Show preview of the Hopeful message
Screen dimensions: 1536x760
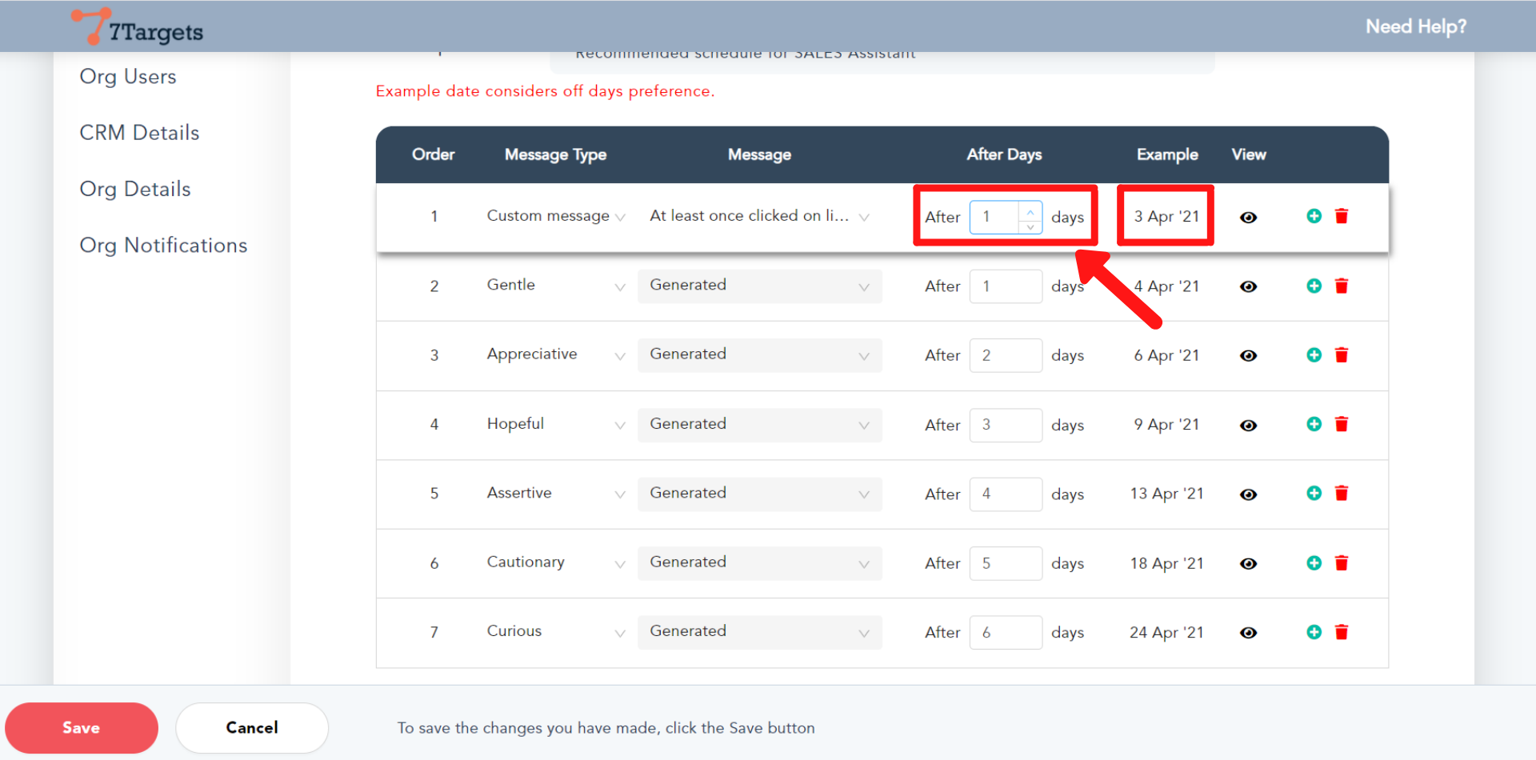point(1249,425)
